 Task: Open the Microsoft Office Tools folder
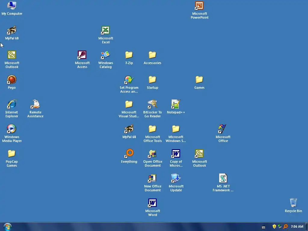(x=152, y=134)
